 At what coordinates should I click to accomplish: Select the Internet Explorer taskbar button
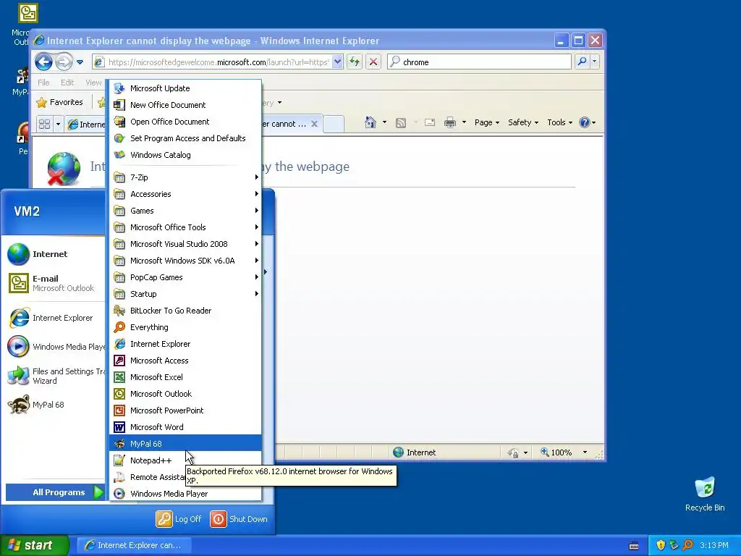point(134,545)
